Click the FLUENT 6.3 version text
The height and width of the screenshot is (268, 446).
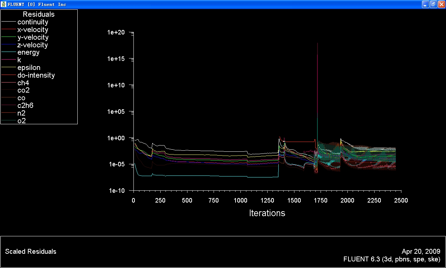coord(392,259)
